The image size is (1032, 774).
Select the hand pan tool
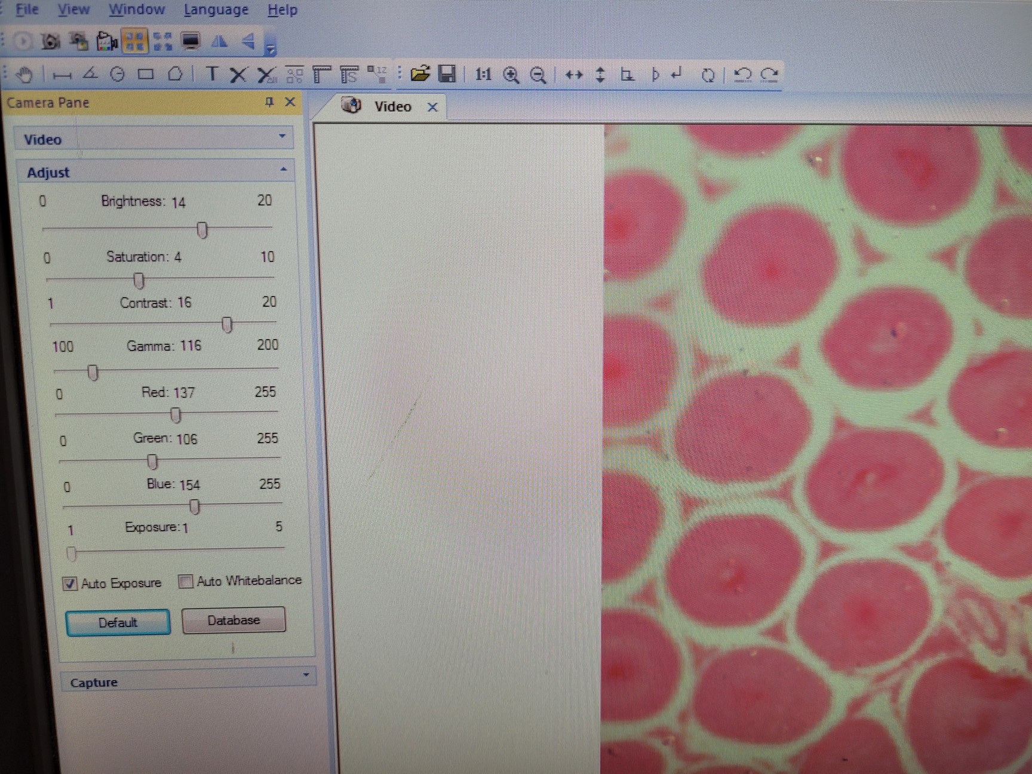click(25, 75)
